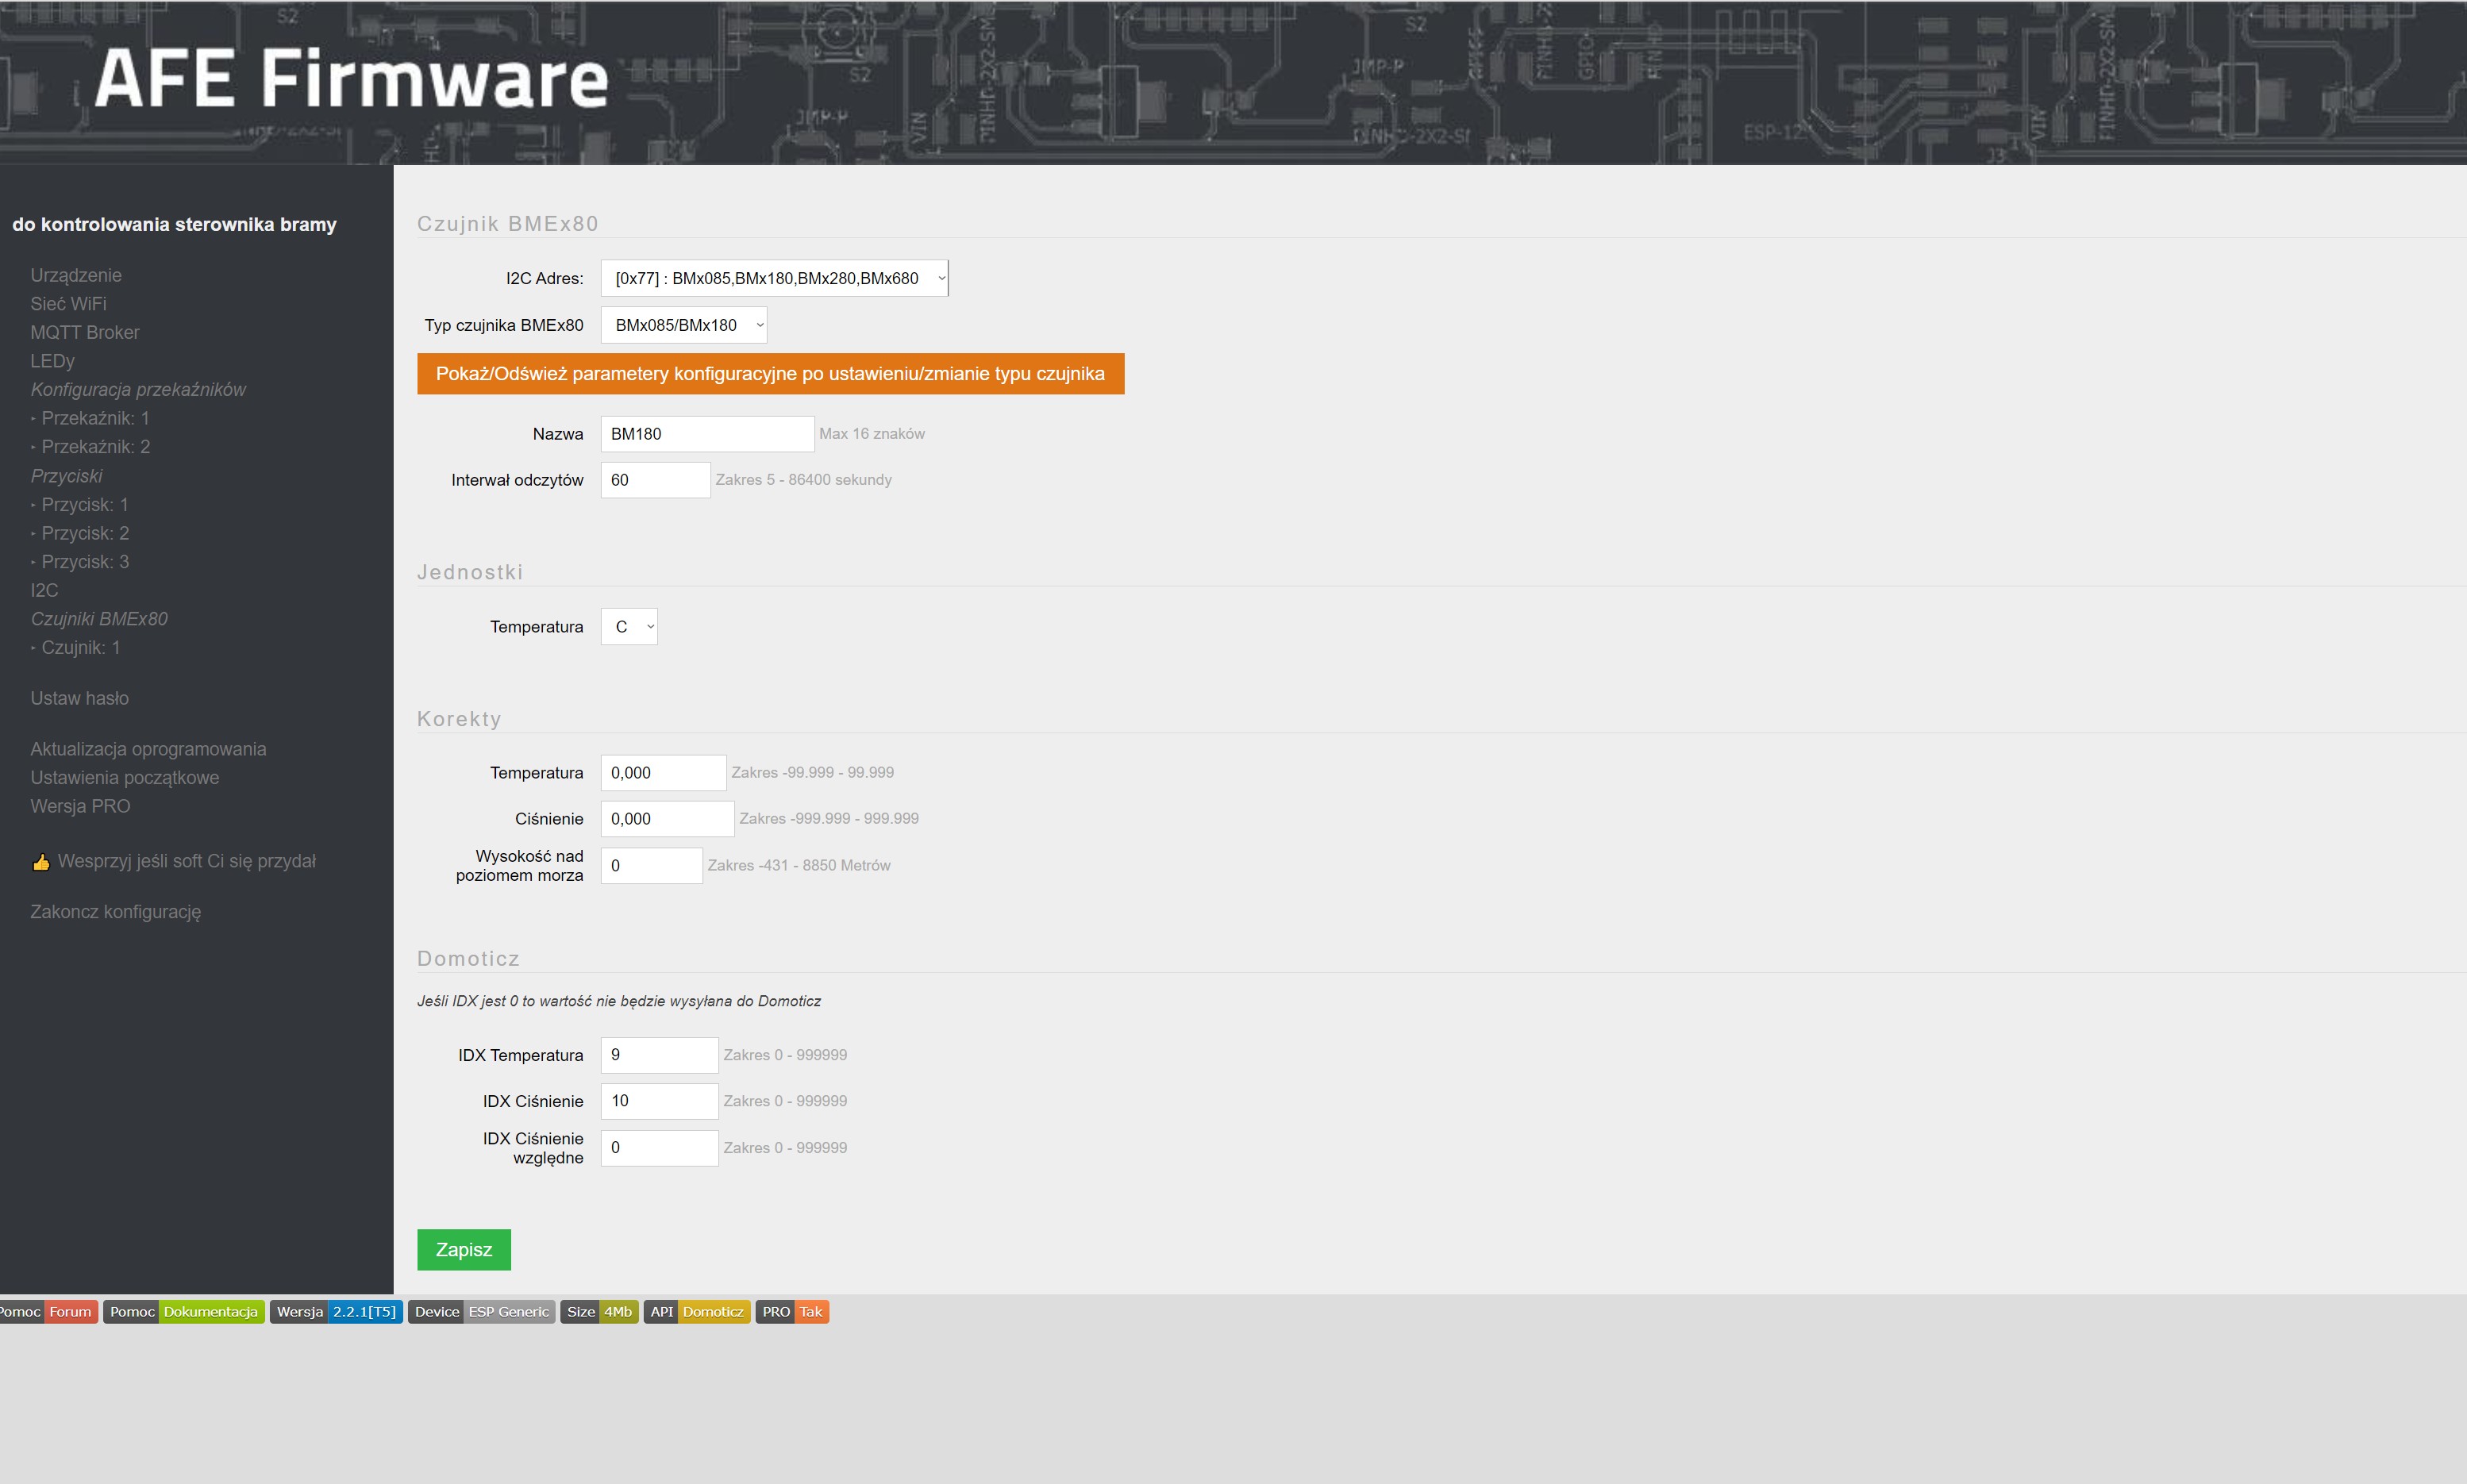Click the Nazwa input field
2467x1484 pixels.
pos(706,434)
